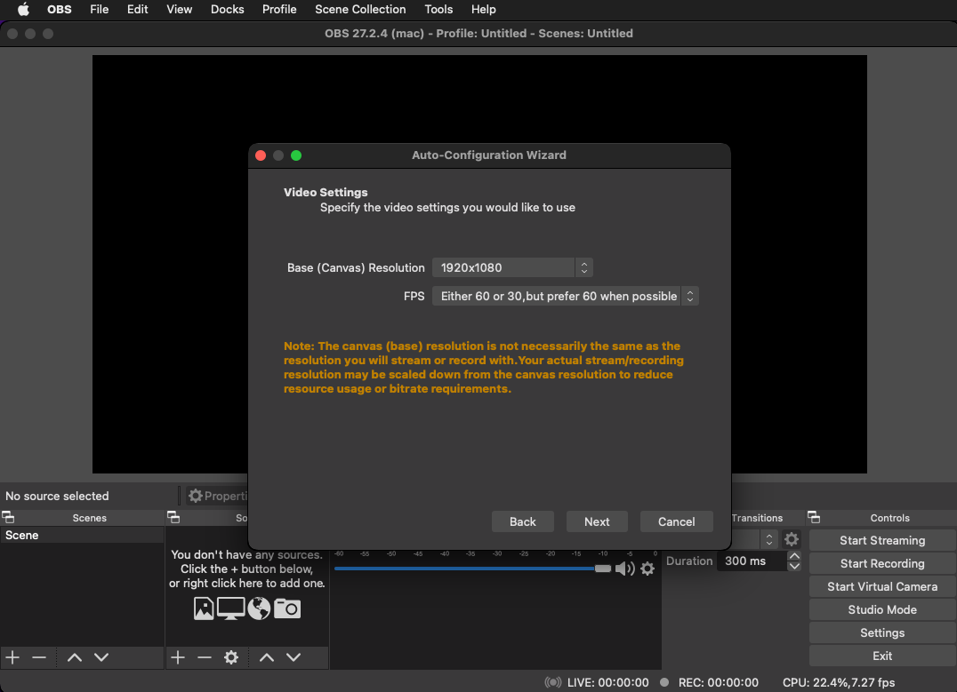
Task: Open the Scene Collection menu
Action: (x=360, y=9)
